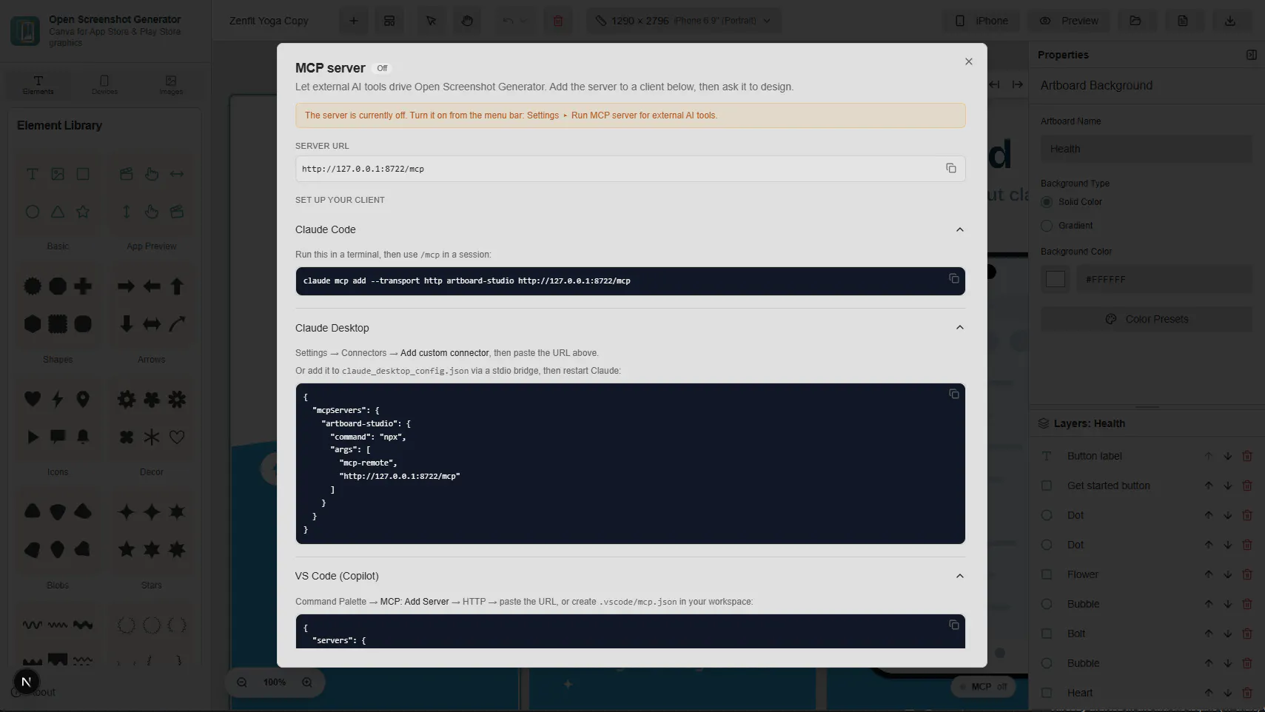Select the Flower layer

(x=1082, y=574)
